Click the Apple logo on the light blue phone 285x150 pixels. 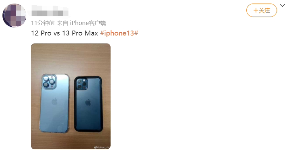point(54,101)
